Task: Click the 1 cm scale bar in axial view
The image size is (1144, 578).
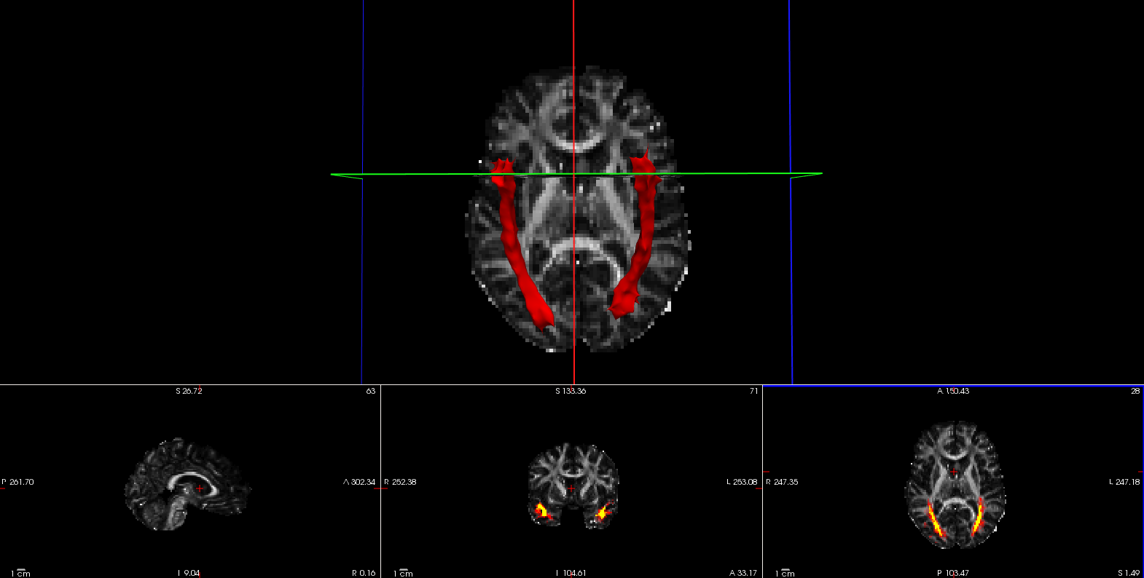Action: (x=785, y=573)
